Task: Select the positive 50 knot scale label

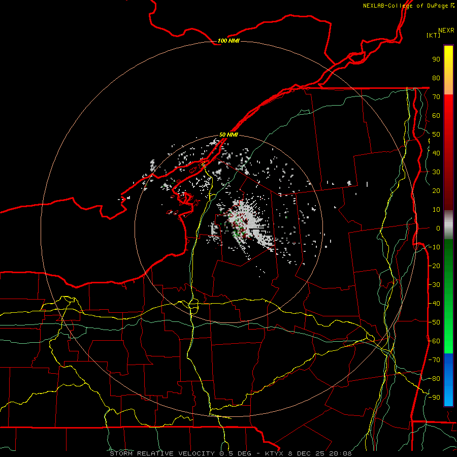Action: pos(436,135)
